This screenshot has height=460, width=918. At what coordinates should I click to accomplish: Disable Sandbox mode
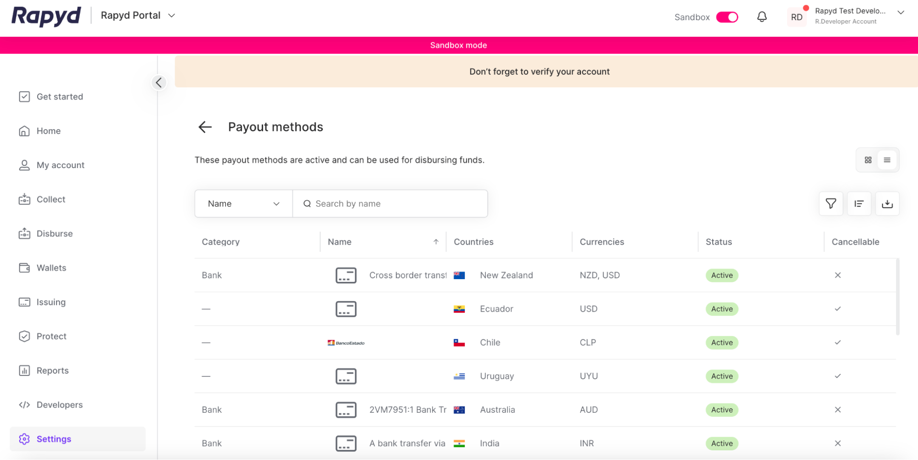tap(727, 17)
